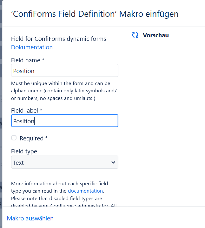Click the Field type caption
205x228 pixels.
tap(24, 151)
